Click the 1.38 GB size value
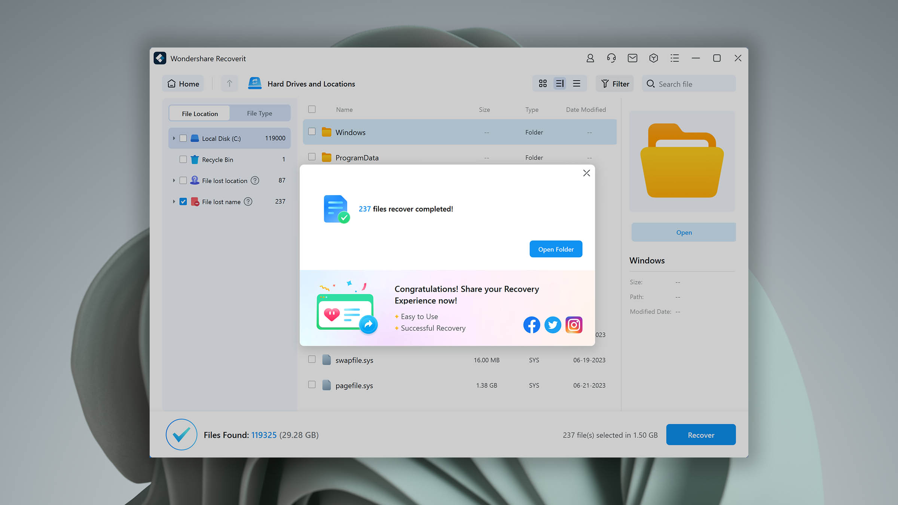The image size is (898, 505). [486, 385]
